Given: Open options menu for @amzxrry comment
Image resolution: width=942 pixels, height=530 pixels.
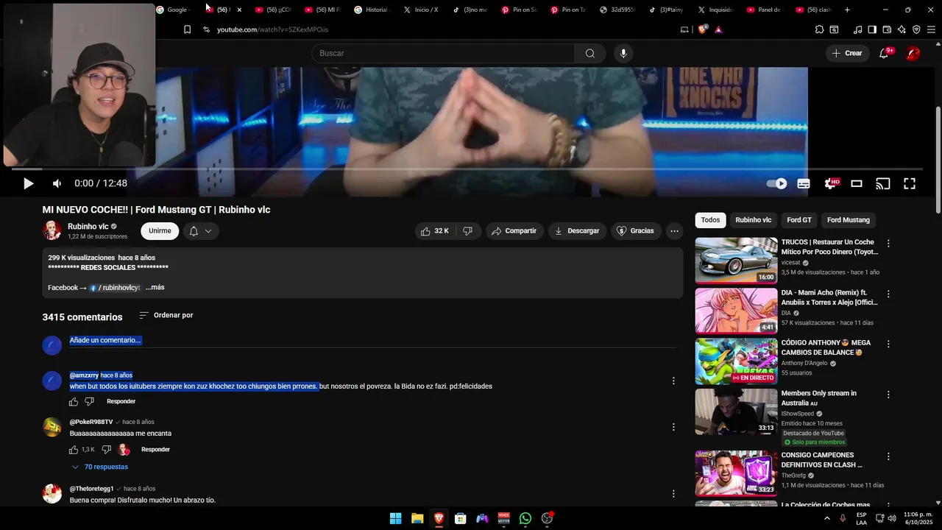Looking at the screenshot, I should (x=673, y=381).
